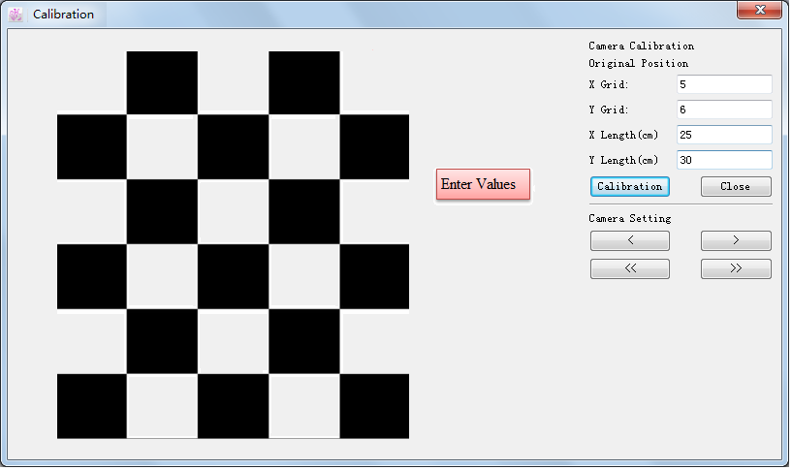Select the Y Grid value field
792x470 pixels.
[723, 110]
